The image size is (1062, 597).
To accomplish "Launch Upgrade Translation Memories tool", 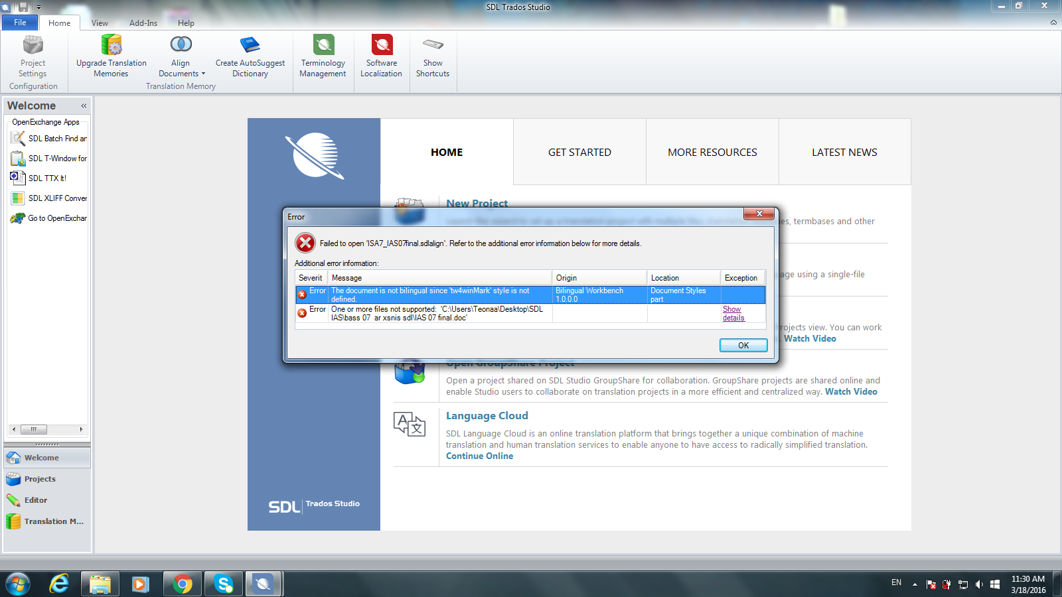I will point(111,56).
